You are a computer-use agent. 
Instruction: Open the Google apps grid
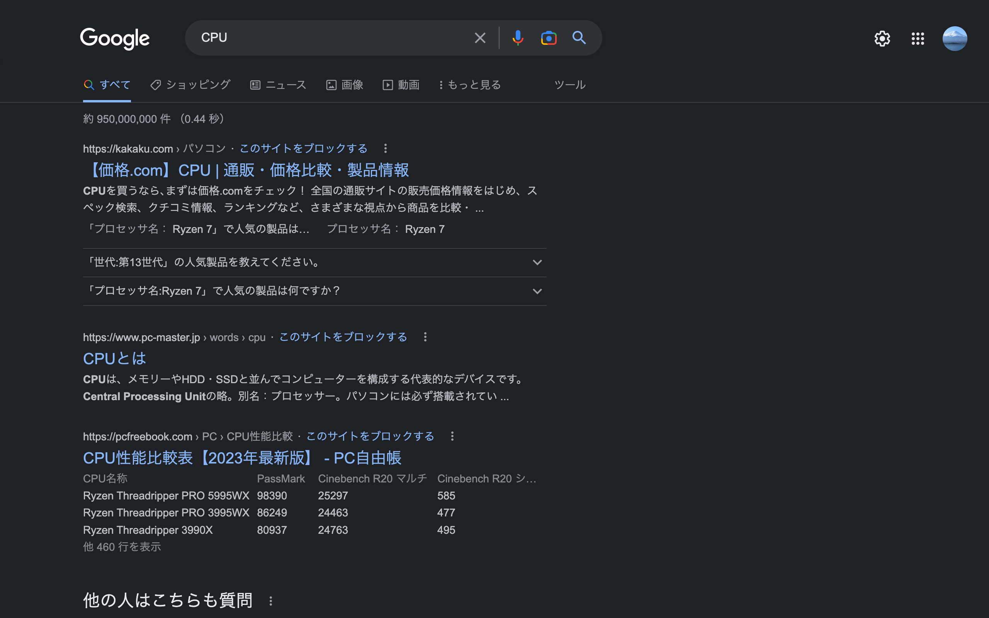coord(918,38)
